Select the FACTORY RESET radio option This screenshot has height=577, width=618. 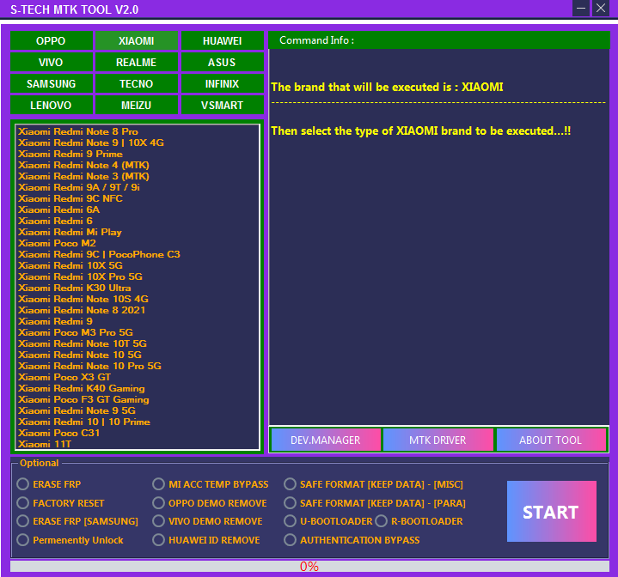coord(60,503)
